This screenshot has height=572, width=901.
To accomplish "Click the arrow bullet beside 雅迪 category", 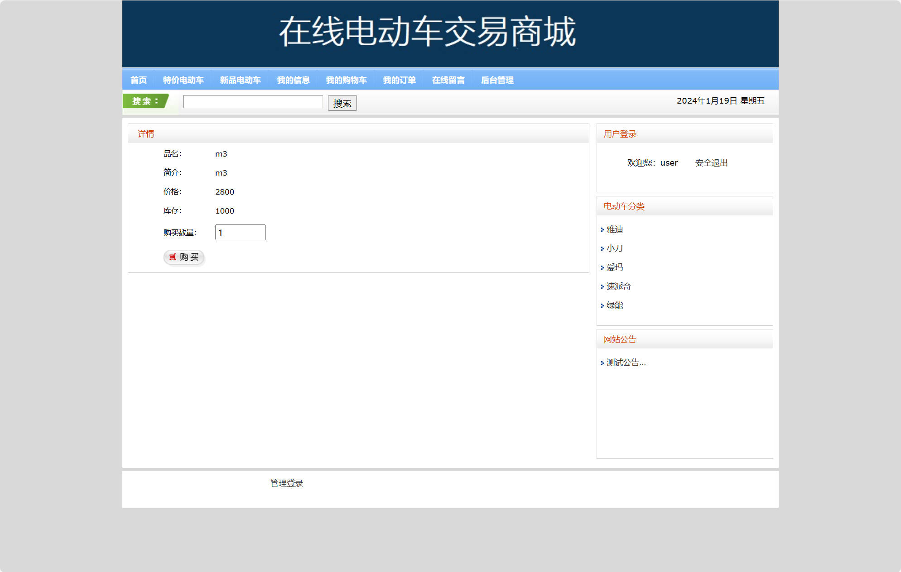I will pos(602,229).
